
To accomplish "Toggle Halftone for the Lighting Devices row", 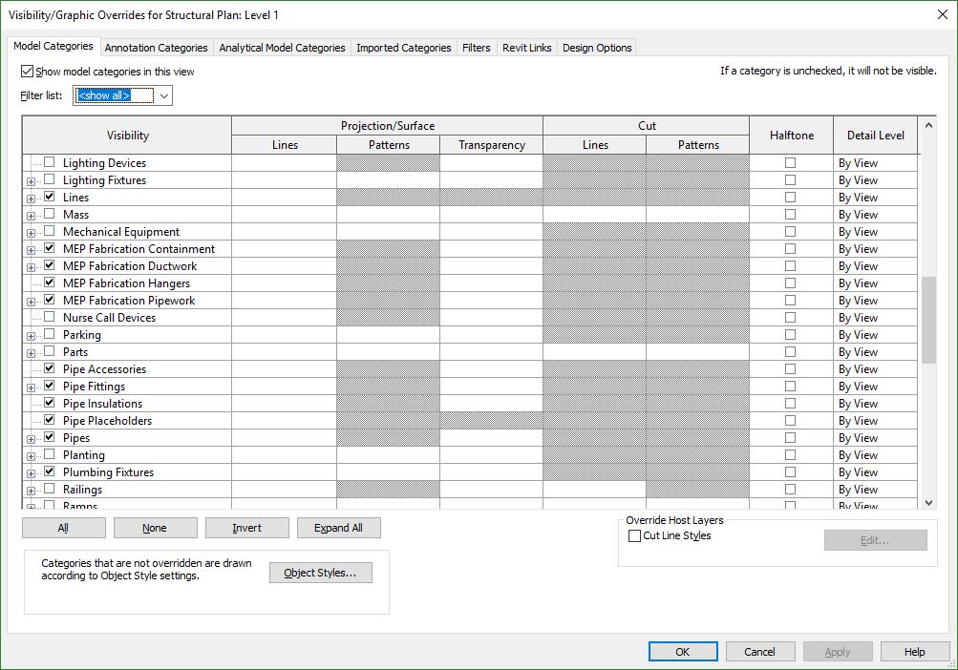I will (791, 162).
